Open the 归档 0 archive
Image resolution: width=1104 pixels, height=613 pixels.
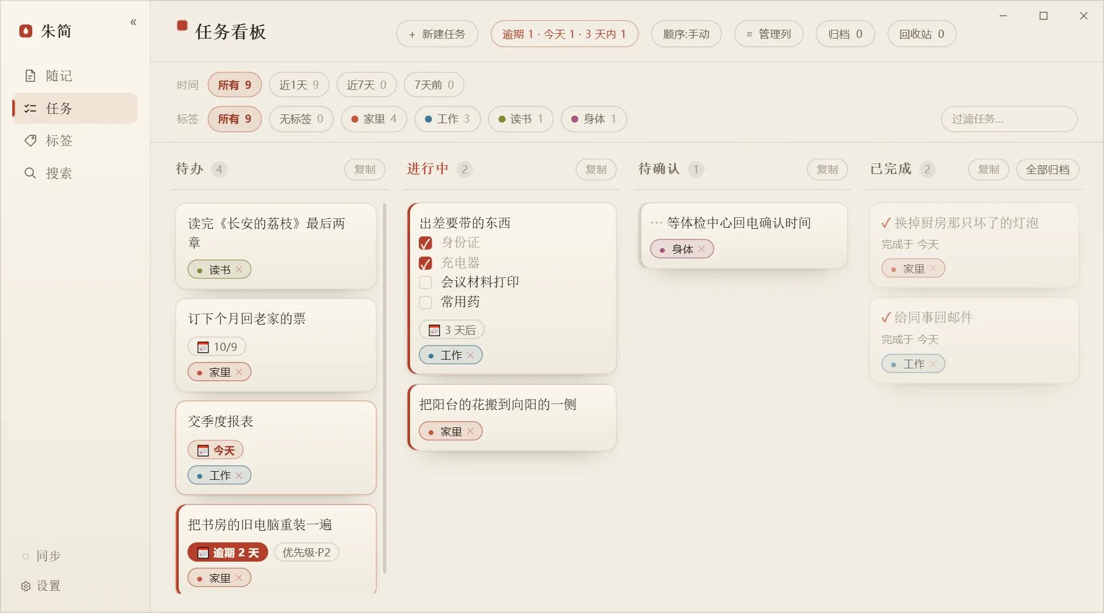click(x=845, y=34)
